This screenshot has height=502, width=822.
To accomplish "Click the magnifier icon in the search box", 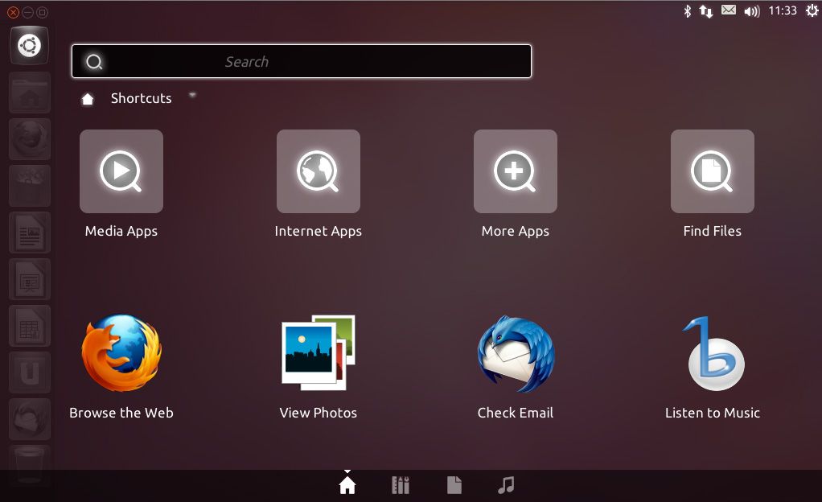I will pyautogui.click(x=94, y=62).
